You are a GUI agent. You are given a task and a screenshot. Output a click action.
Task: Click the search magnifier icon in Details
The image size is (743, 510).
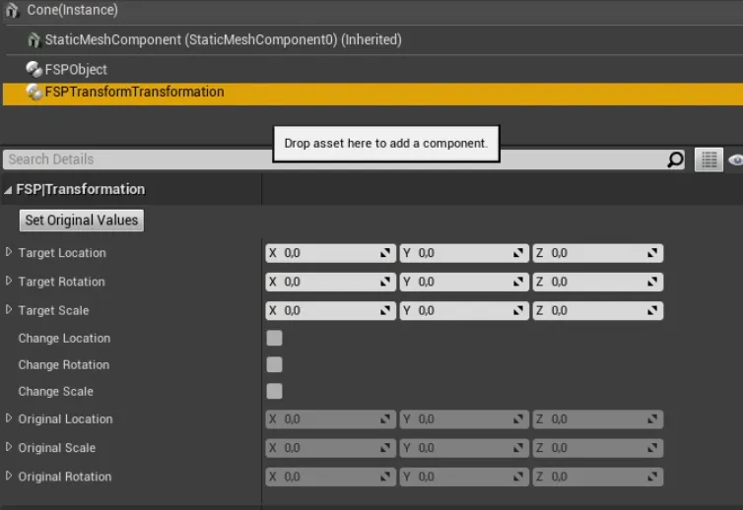point(675,159)
